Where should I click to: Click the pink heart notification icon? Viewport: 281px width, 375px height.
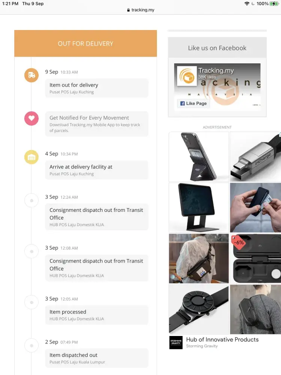[x=31, y=118]
